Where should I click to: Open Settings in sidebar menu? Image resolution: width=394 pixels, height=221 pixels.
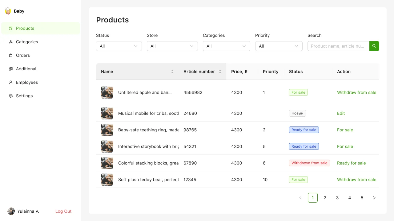(x=41, y=96)
